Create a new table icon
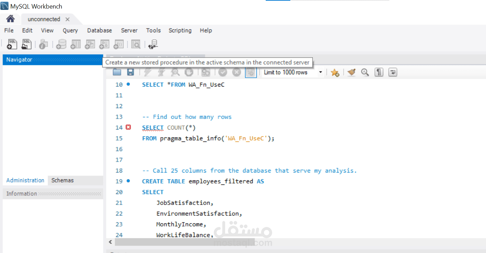Screen dimensions: 486x253 (75, 44)
